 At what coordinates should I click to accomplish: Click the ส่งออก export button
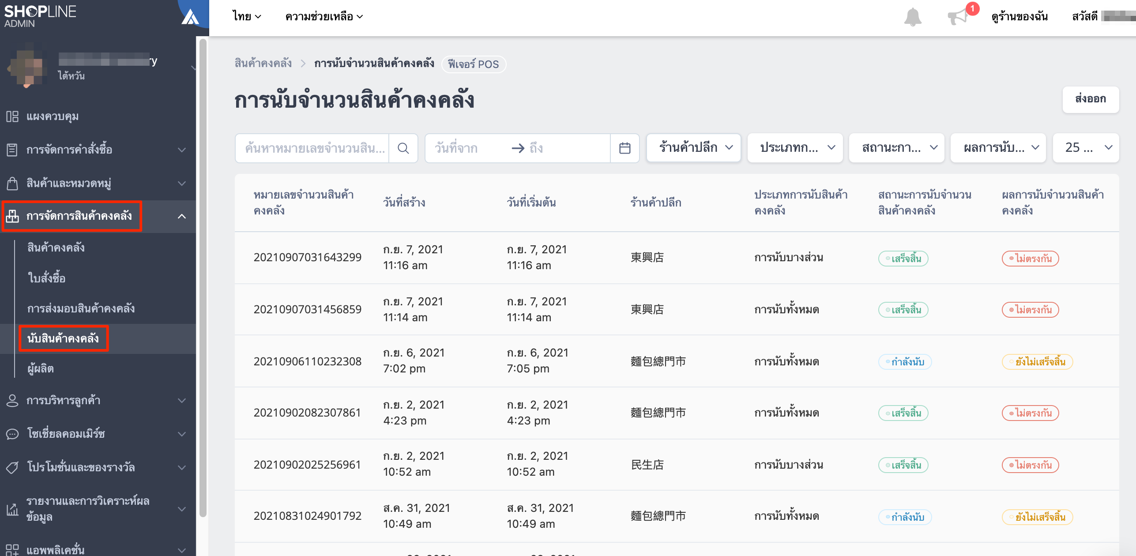click(x=1090, y=99)
